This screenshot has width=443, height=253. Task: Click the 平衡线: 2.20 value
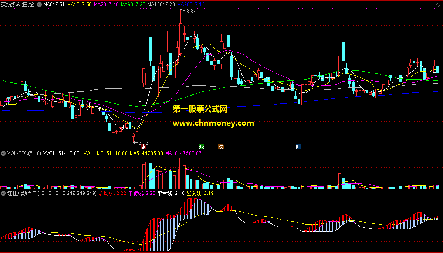[142, 193]
